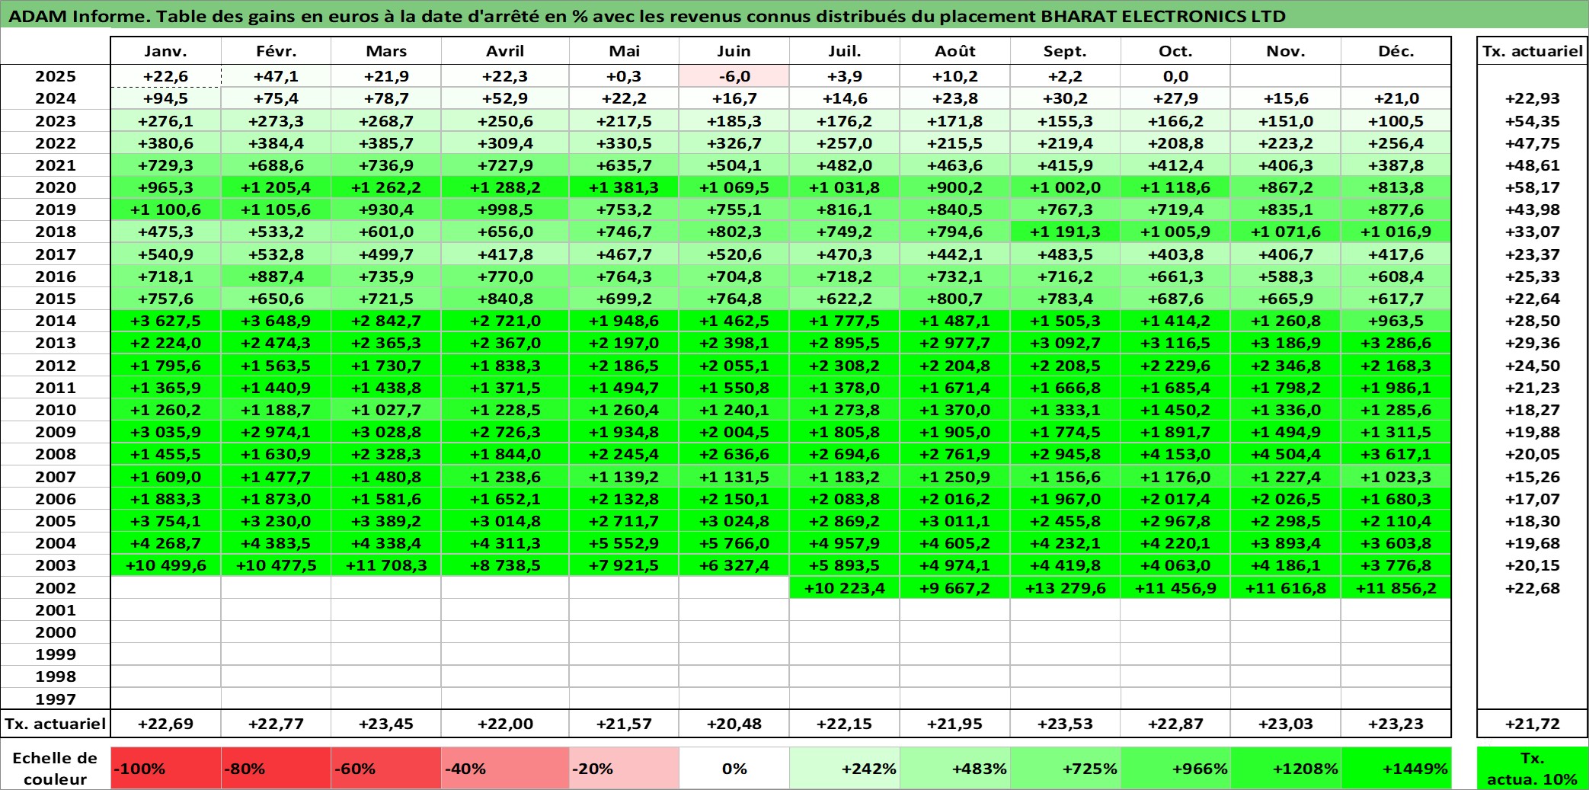Image resolution: width=1589 pixels, height=790 pixels.
Task: Click the +10 223,4 cell in 2002
Action: (x=845, y=588)
